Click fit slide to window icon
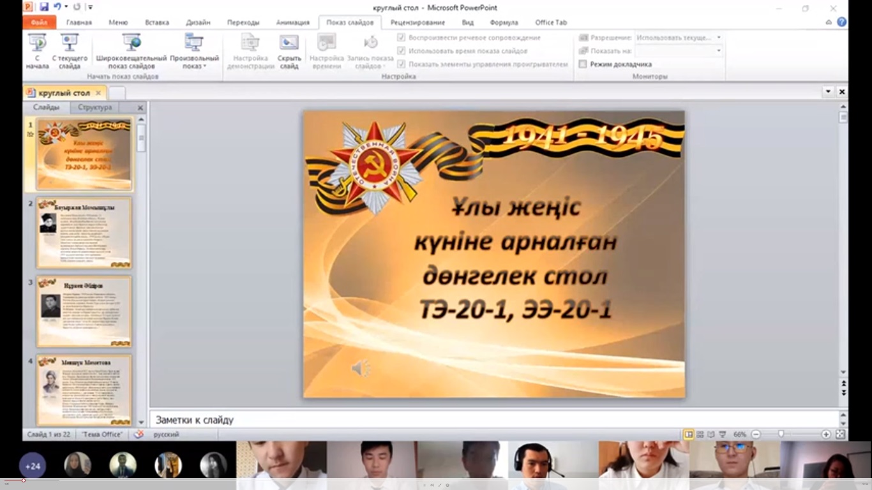Screen dimensions: 872x490 click(841, 434)
